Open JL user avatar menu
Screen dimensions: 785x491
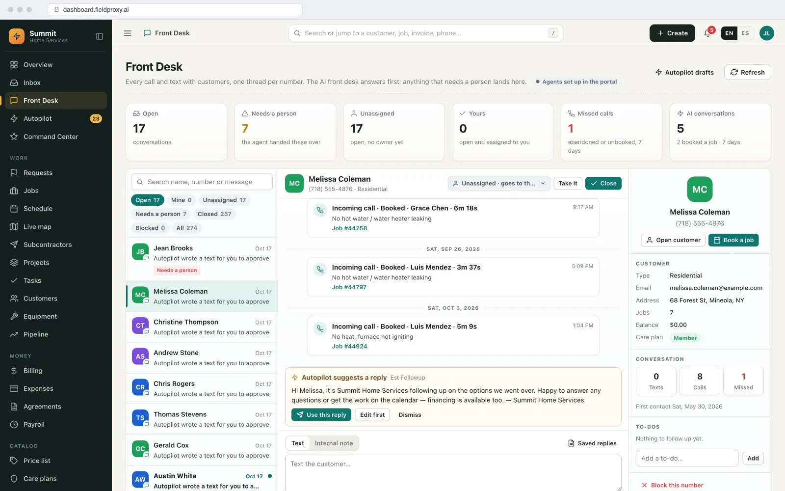[766, 33]
